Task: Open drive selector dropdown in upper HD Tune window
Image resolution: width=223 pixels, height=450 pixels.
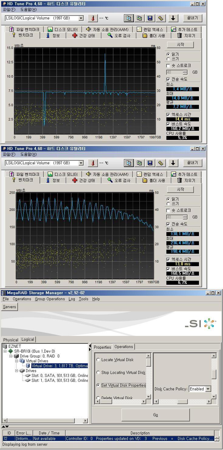Action: [x=81, y=18]
